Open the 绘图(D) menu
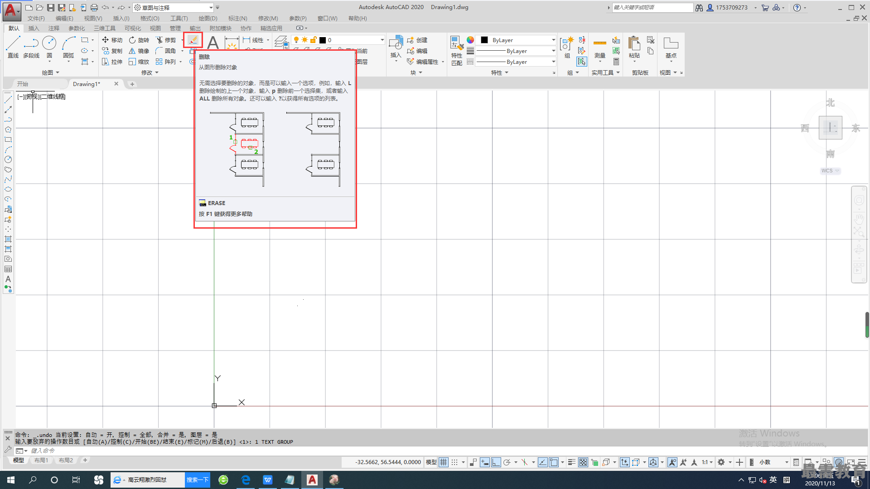This screenshot has width=870, height=489. [208, 19]
